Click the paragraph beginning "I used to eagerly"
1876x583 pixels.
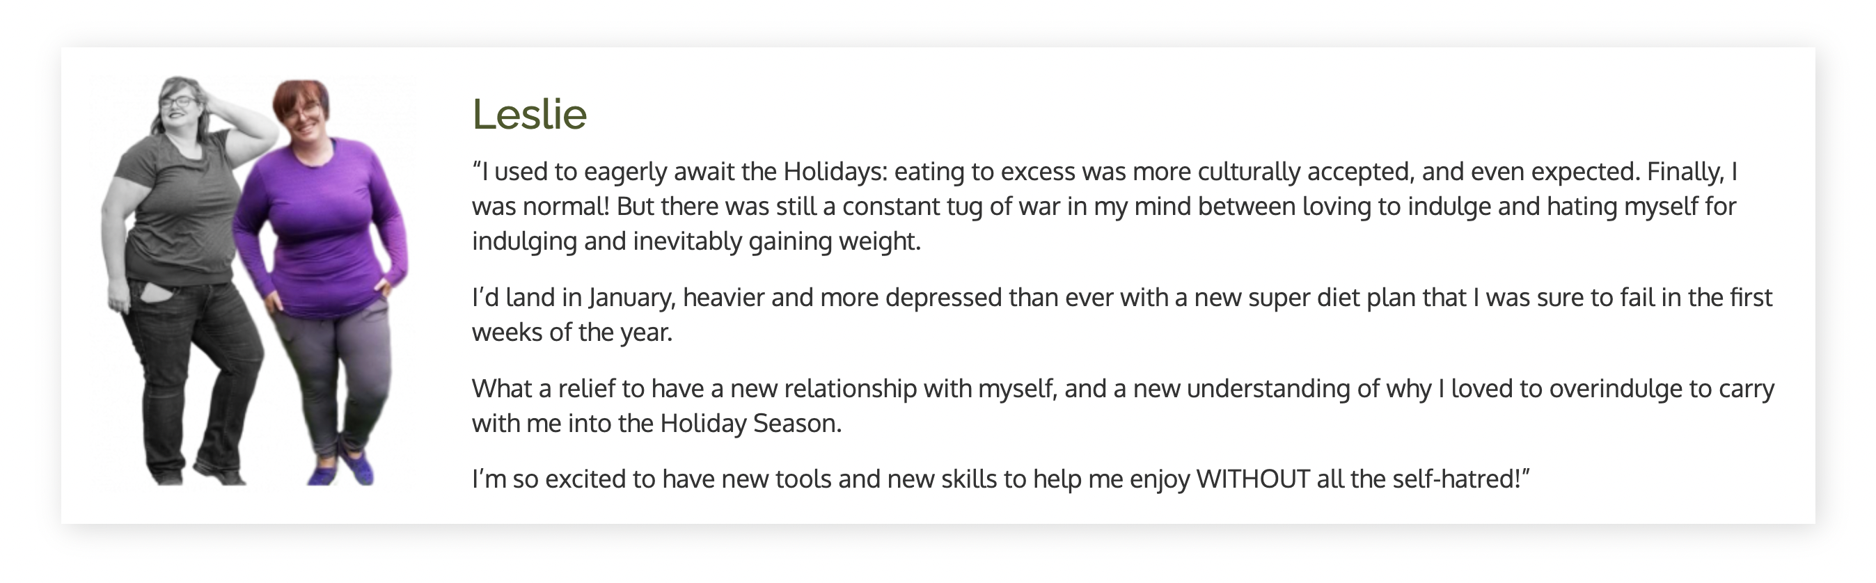click(1105, 206)
